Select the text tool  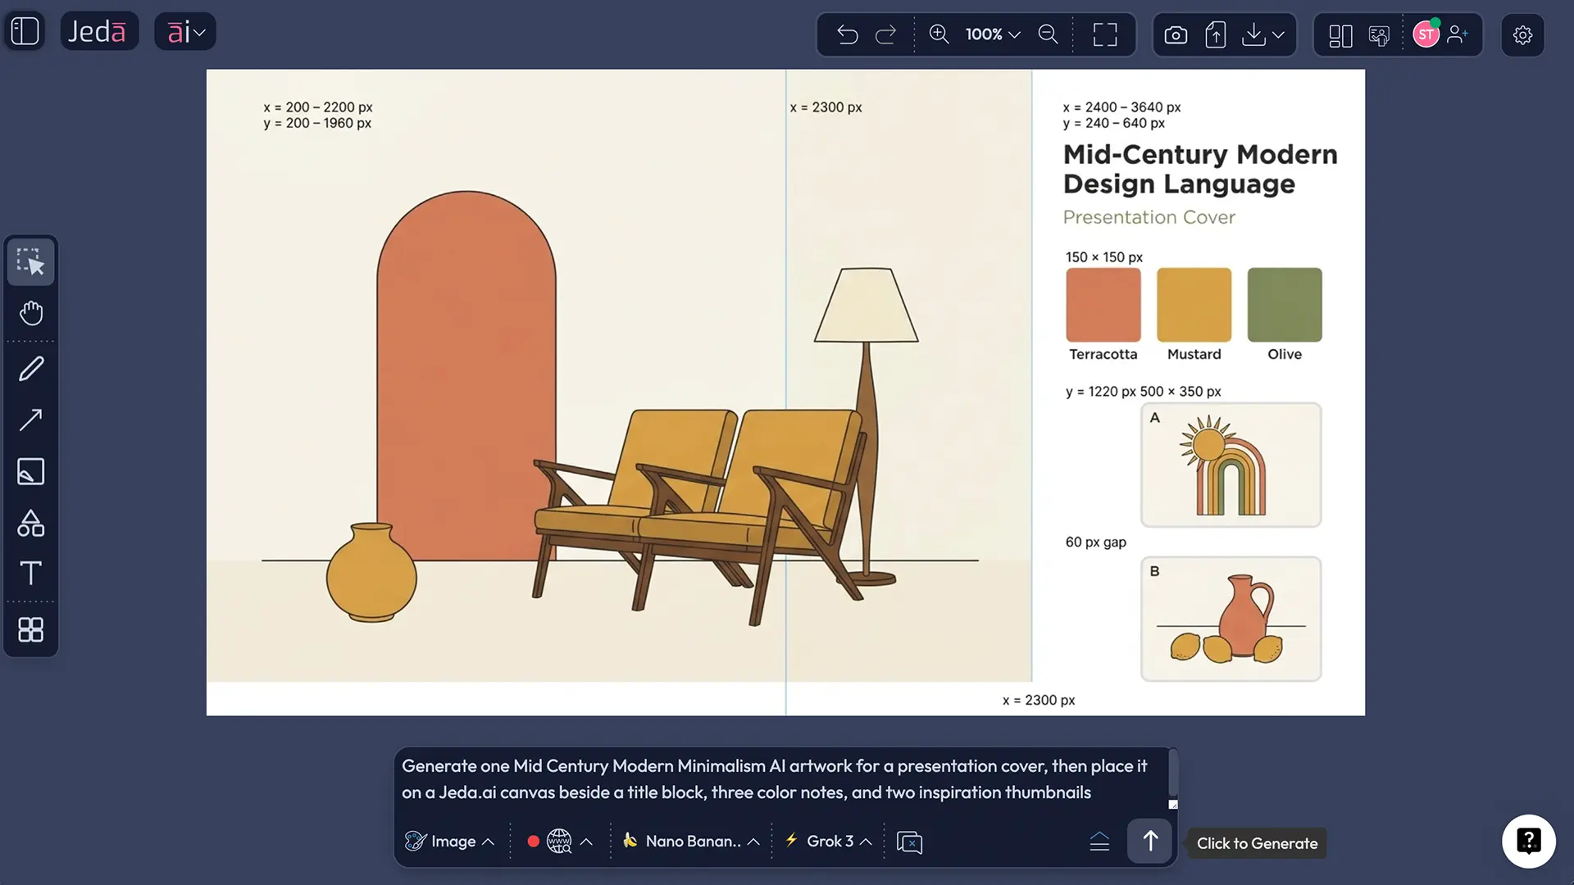31,573
